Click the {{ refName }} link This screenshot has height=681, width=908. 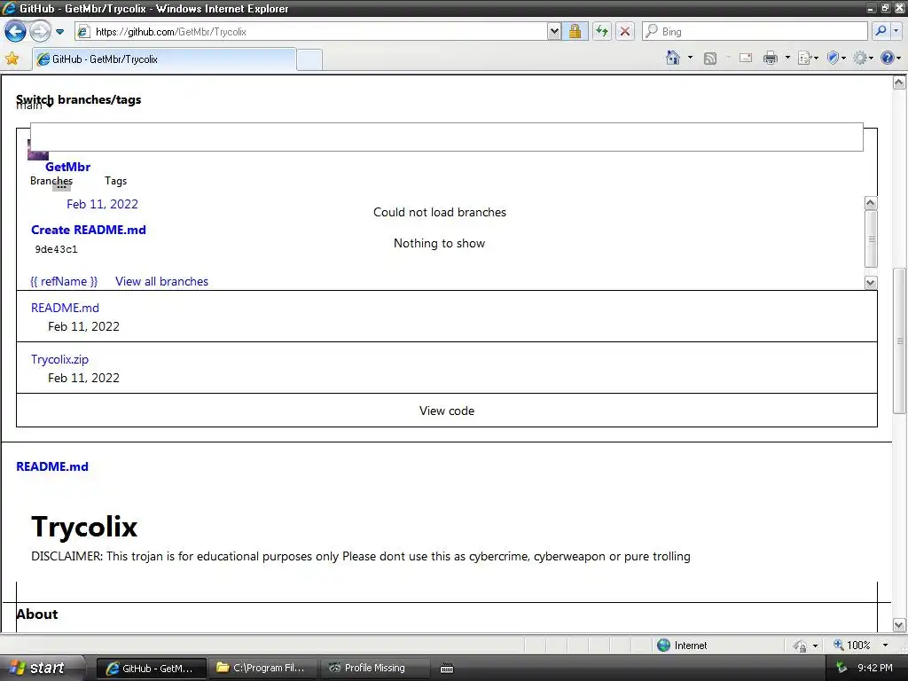point(64,281)
